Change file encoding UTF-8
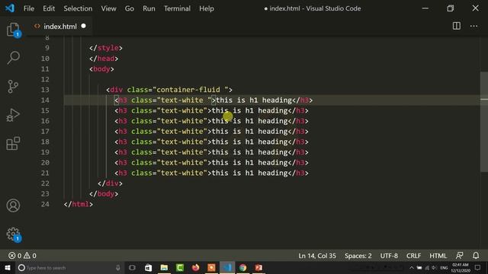The width and height of the screenshot is (488, 274). 389,256
